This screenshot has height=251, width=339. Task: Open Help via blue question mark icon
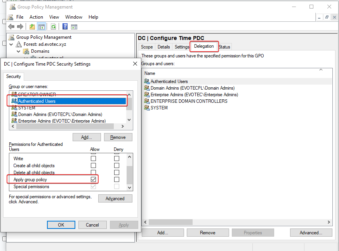65,26
